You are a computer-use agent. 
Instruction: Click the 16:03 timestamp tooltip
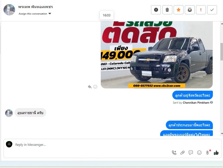pos(107,15)
